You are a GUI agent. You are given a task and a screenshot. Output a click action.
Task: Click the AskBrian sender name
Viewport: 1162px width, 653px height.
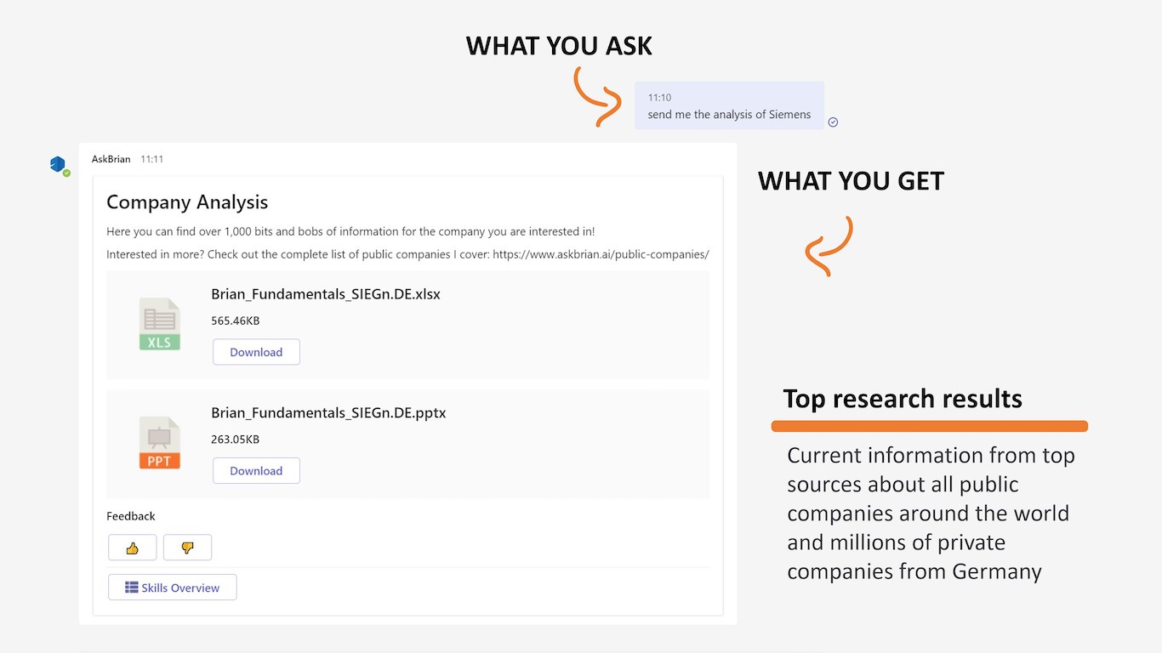111,159
